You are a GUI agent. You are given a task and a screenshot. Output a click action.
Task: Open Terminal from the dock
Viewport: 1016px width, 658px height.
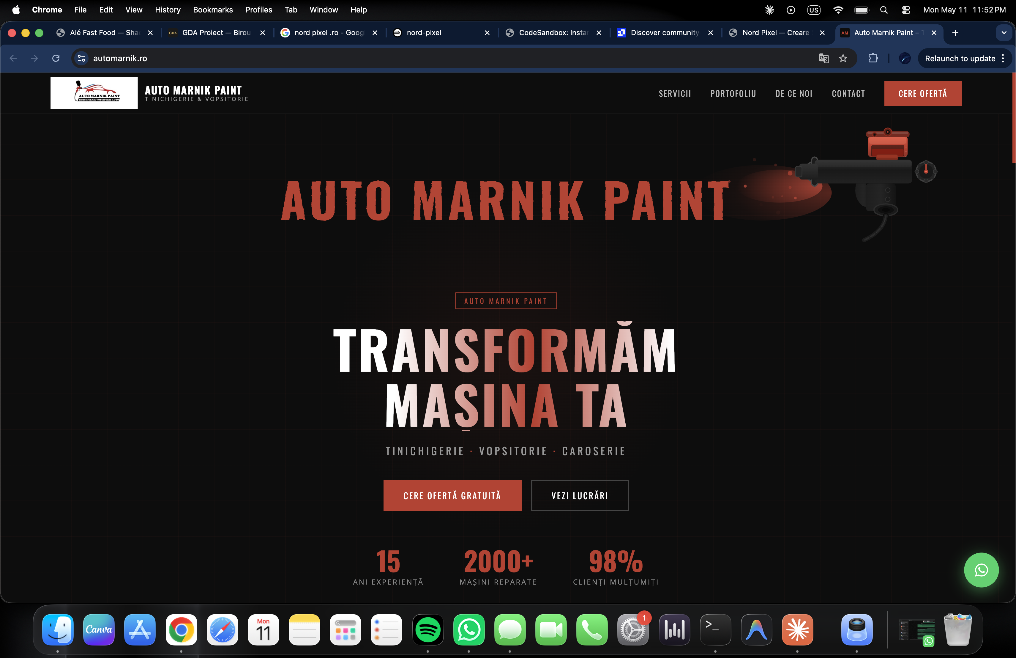715,629
